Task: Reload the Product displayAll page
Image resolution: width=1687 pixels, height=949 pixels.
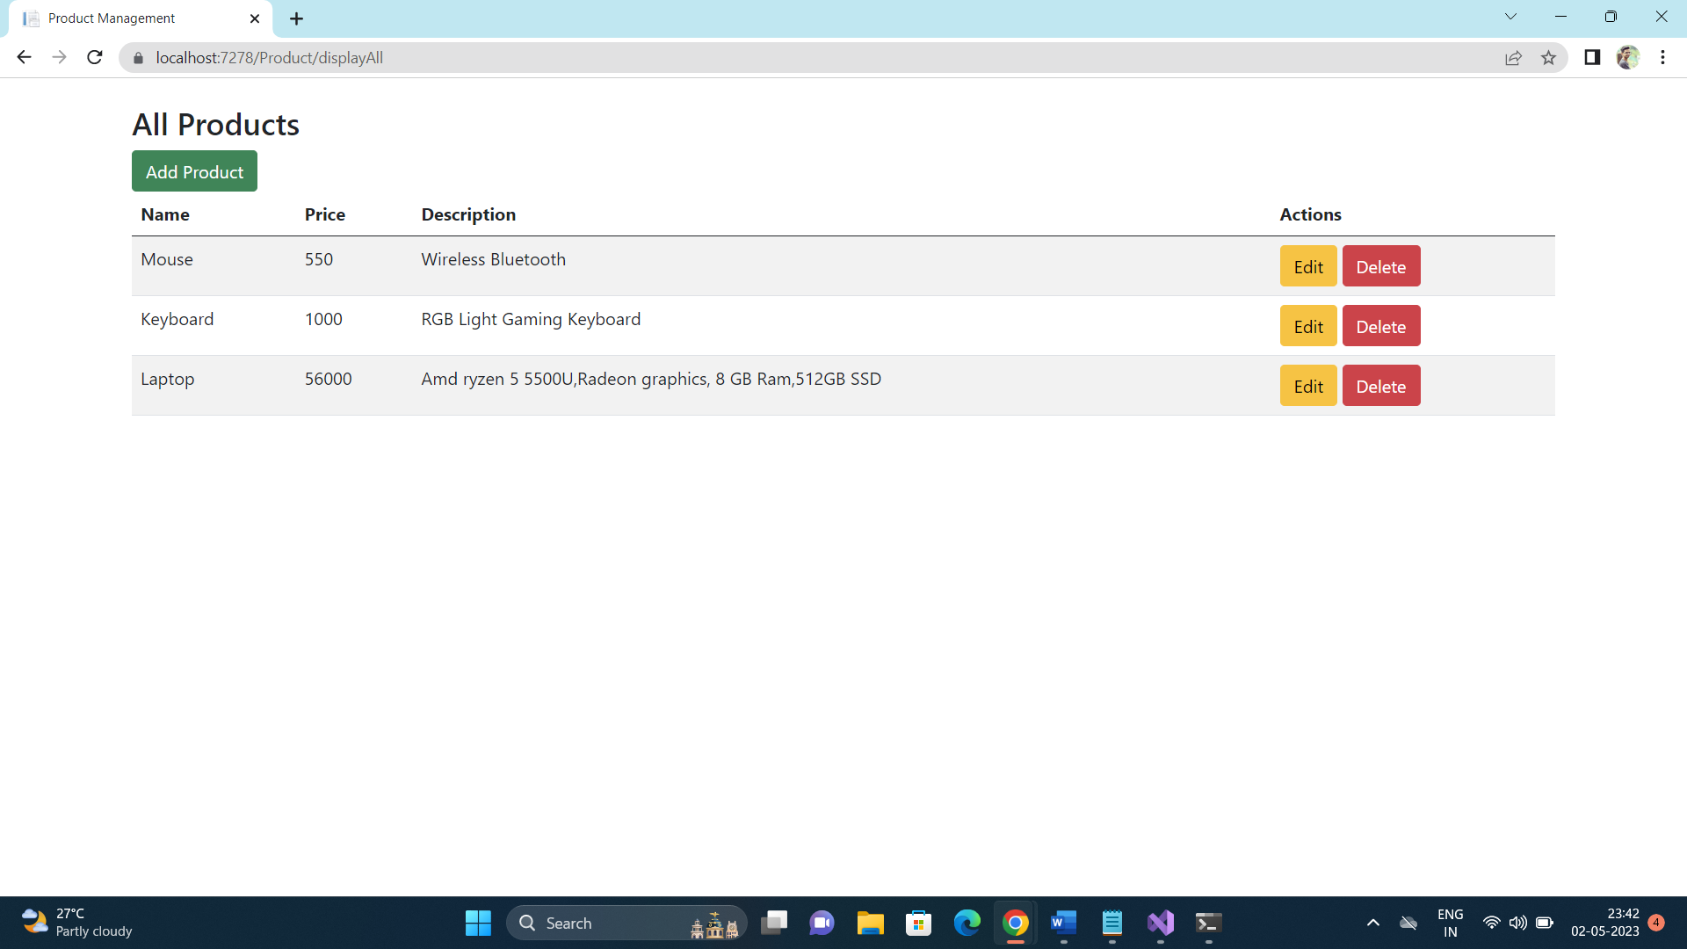Action: pyautogui.click(x=94, y=57)
